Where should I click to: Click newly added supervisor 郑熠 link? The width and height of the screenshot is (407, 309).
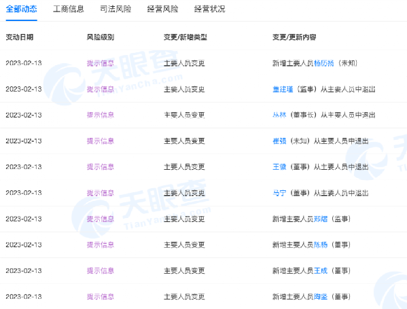[x=321, y=219]
